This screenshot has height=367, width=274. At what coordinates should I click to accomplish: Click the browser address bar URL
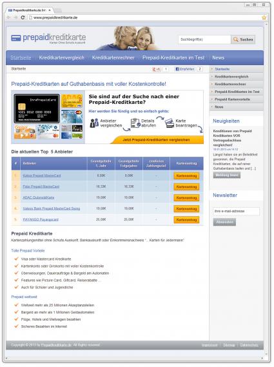point(55,17)
